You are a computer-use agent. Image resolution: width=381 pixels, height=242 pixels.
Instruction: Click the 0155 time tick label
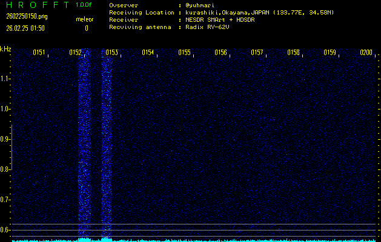pos(184,53)
